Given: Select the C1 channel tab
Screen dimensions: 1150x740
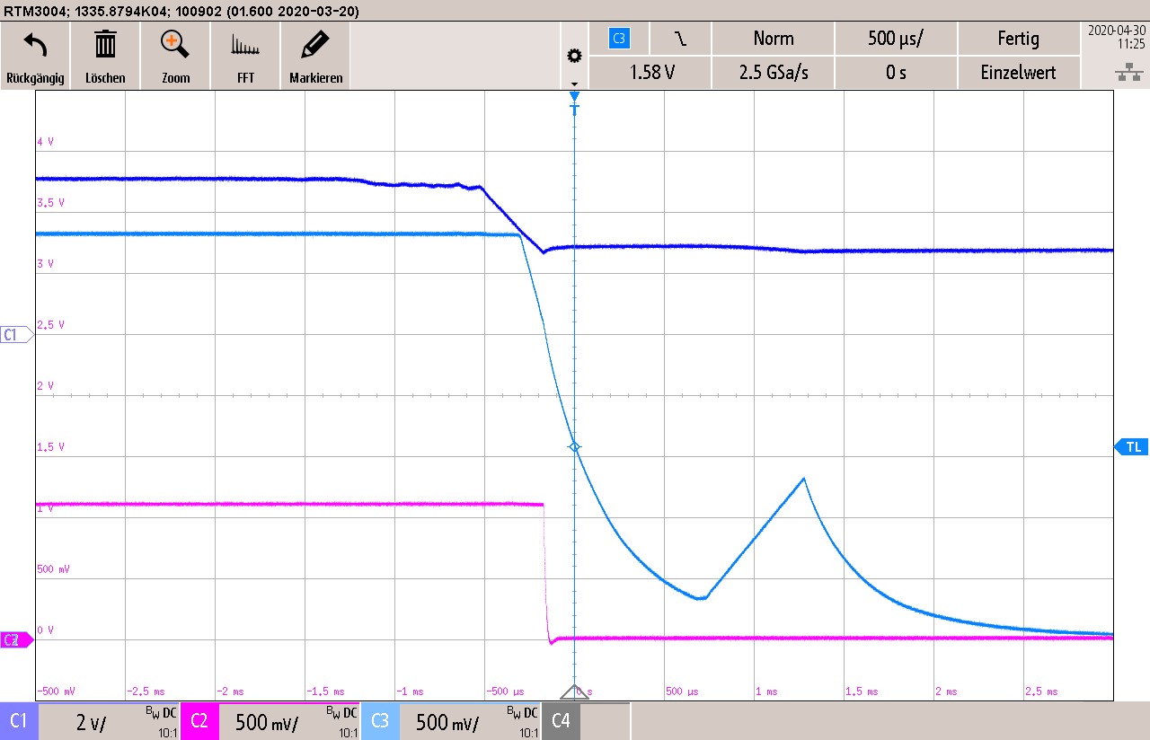Looking at the screenshot, I should 19,721.
